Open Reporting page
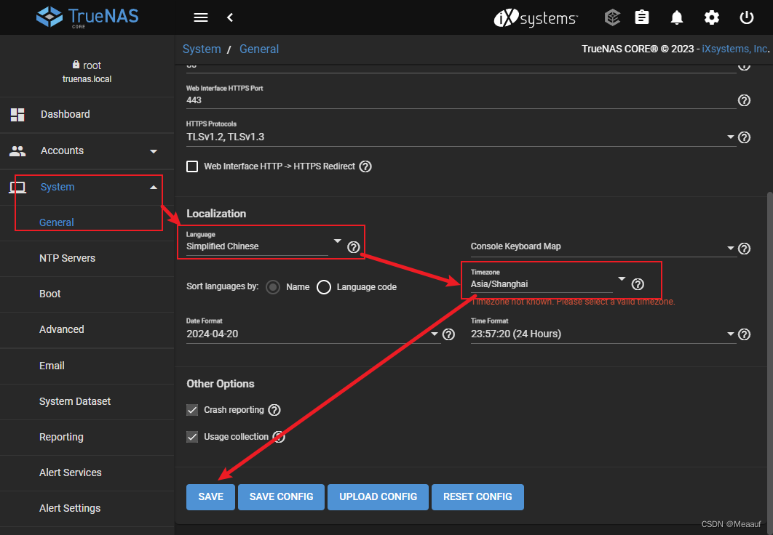773x535 pixels. [x=87, y=438]
